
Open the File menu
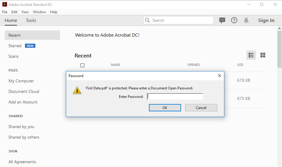(x=5, y=12)
